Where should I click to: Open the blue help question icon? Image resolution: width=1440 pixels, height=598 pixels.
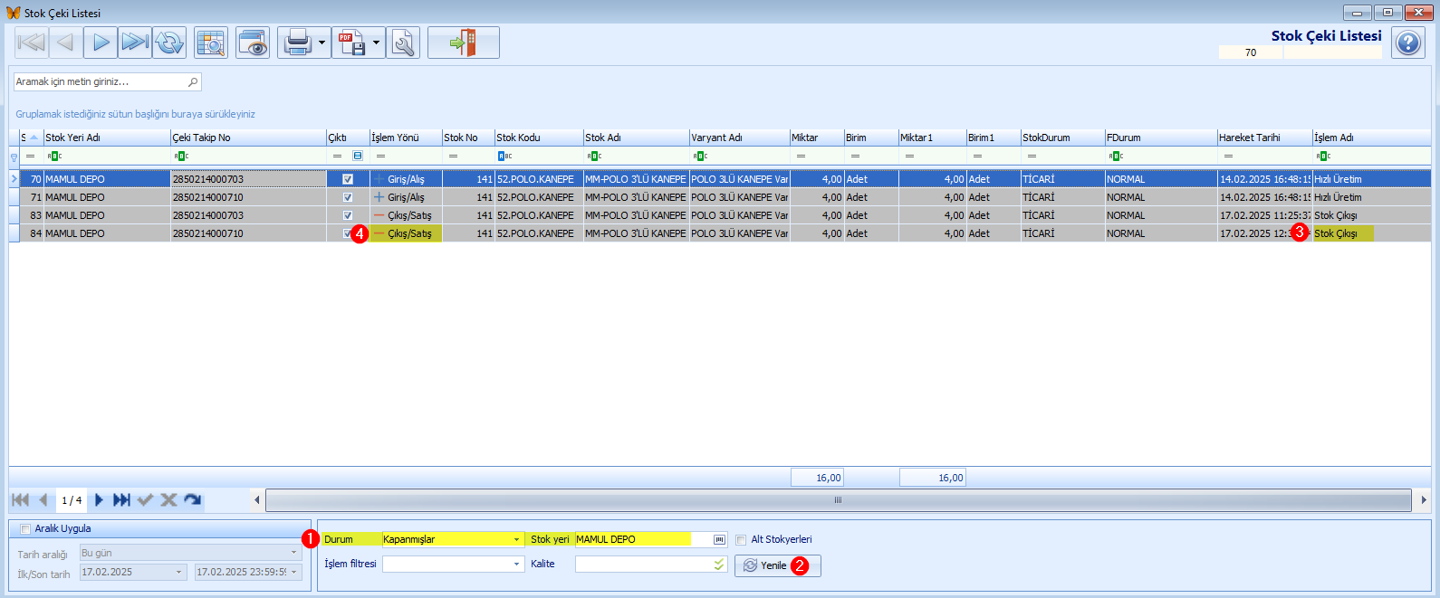(x=1408, y=43)
